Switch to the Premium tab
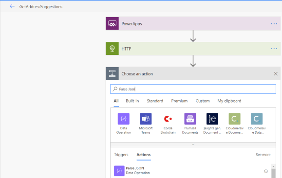 point(179,101)
